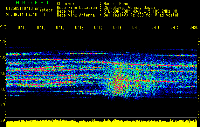
Task: Click the 0419 time marker
Action: [175, 28]
